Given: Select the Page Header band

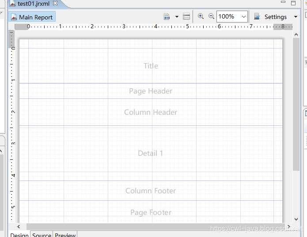Looking at the screenshot, I should pos(151,91).
